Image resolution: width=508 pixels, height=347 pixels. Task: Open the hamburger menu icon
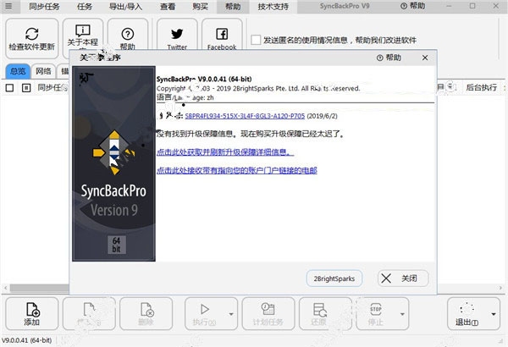tap(8, 6)
